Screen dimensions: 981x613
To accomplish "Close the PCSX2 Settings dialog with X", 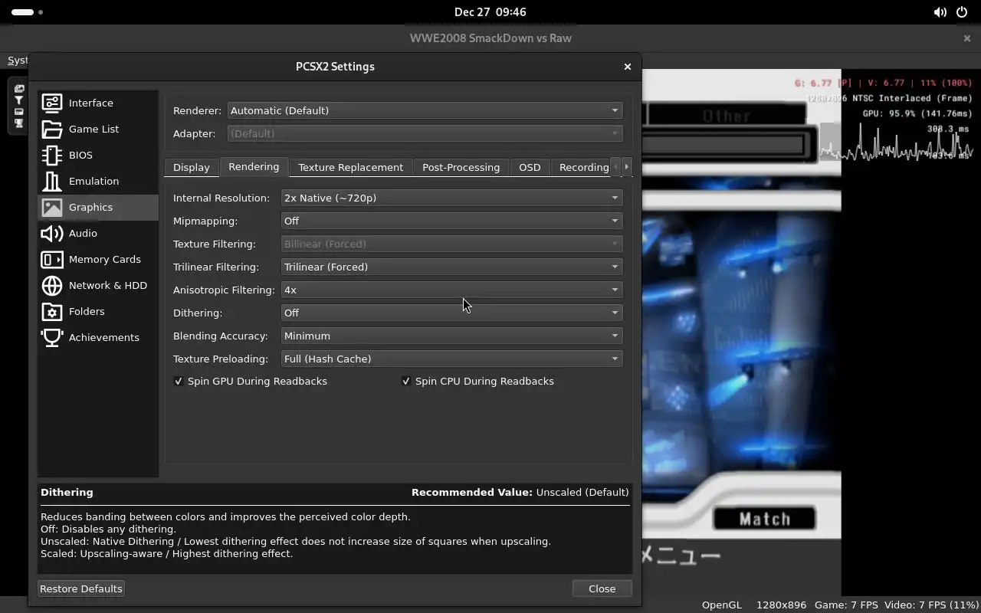I will 628,67.
